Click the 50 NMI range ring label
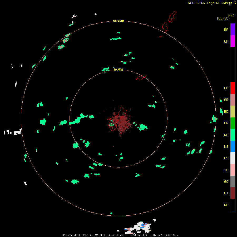 118,70
